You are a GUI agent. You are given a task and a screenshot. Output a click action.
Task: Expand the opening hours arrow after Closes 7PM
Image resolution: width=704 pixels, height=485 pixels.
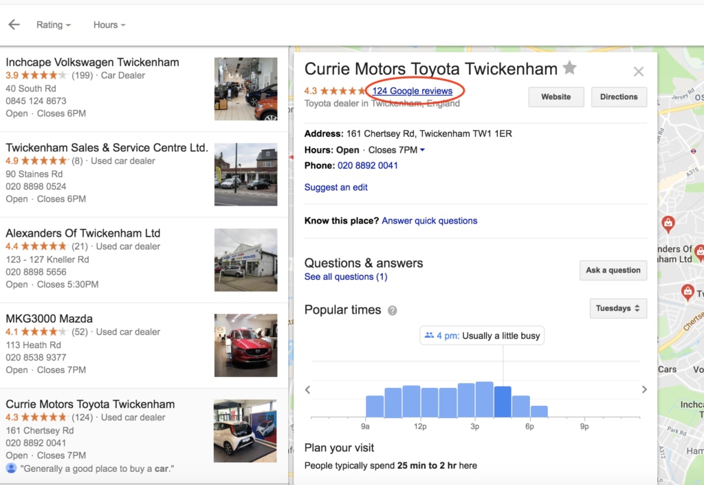pyautogui.click(x=422, y=150)
